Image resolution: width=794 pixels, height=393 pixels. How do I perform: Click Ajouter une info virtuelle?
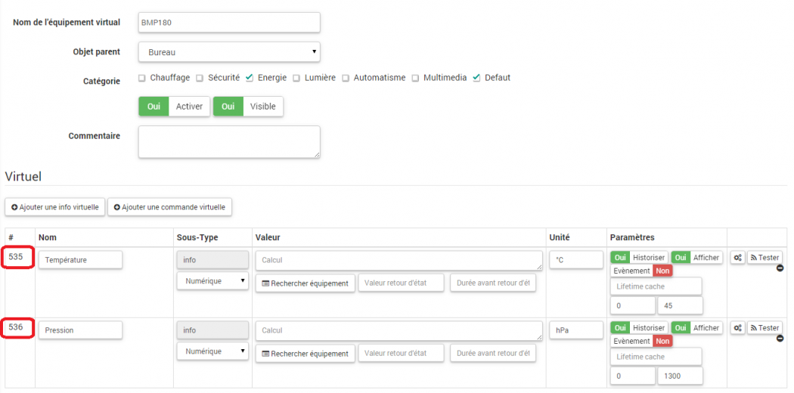coord(54,207)
